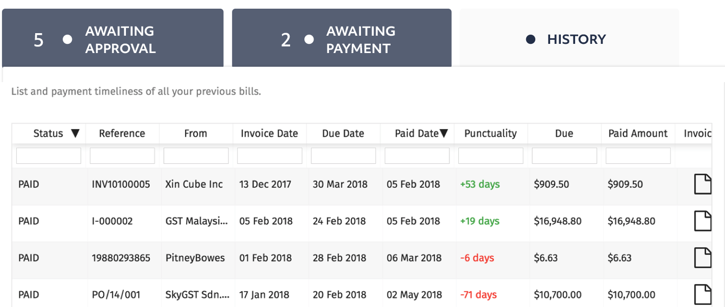725x307 pixels.
Task: Focus the From filter field
Action: [196, 156]
